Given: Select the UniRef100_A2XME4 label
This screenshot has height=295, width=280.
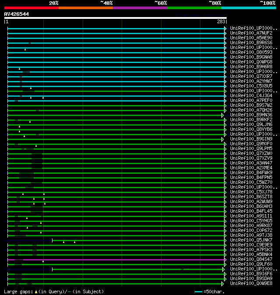Looking at the screenshot, I should [251, 168].
